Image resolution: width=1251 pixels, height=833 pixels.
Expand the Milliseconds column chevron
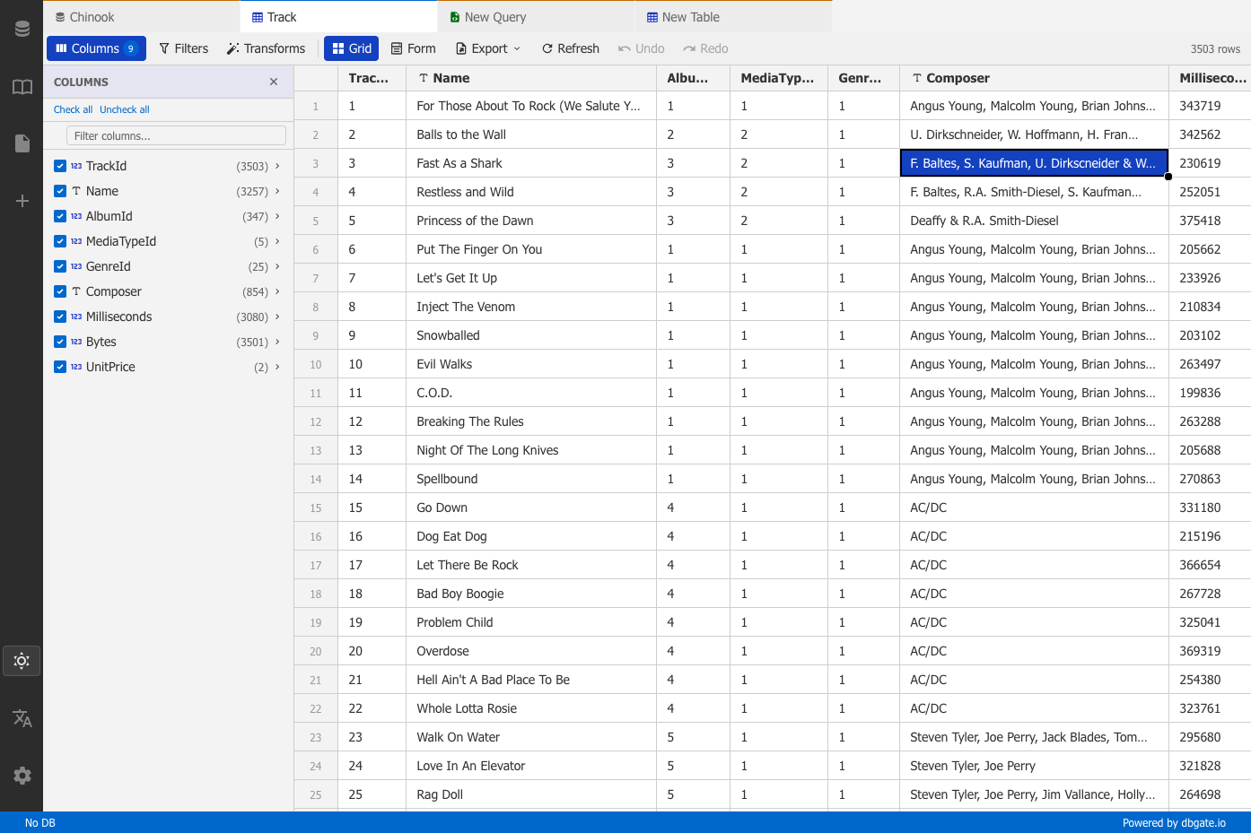277,317
